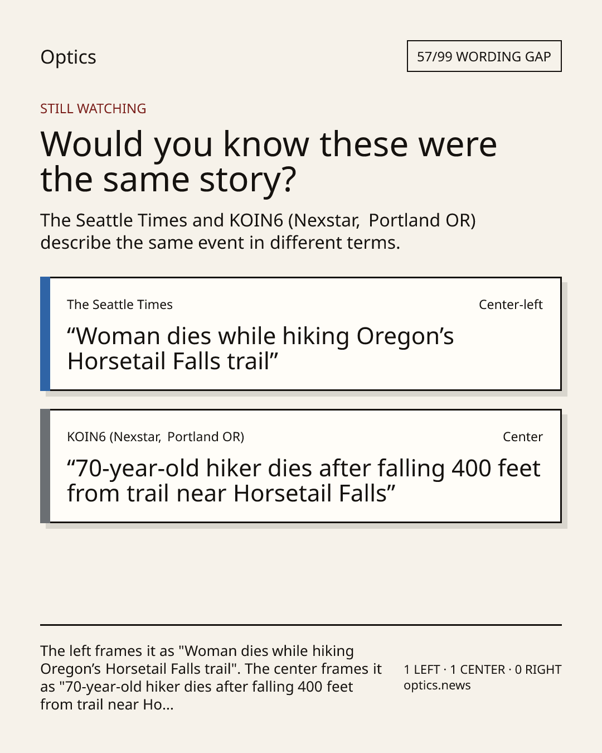Viewport: 602px width, 753px height.
Task: Click the KOIN6 (Nexstar, Portland OR) source name
Action: 156,437
